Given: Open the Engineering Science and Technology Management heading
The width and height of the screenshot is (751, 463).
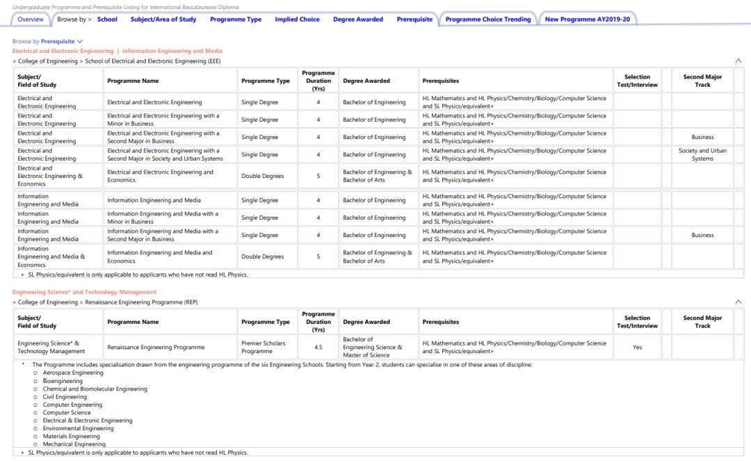Looking at the screenshot, I should coord(84,292).
